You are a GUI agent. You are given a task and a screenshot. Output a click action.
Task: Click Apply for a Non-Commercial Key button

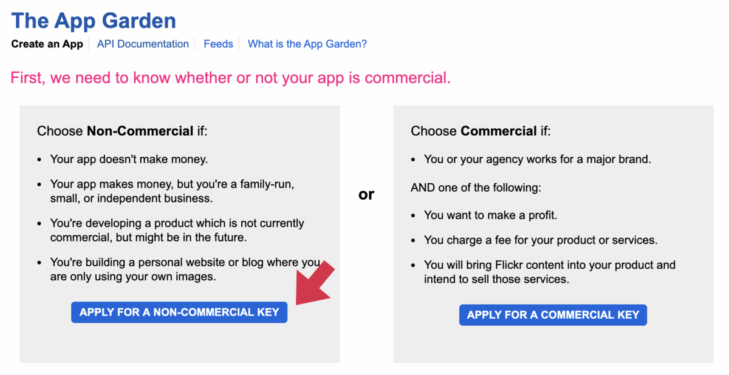coord(179,312)
